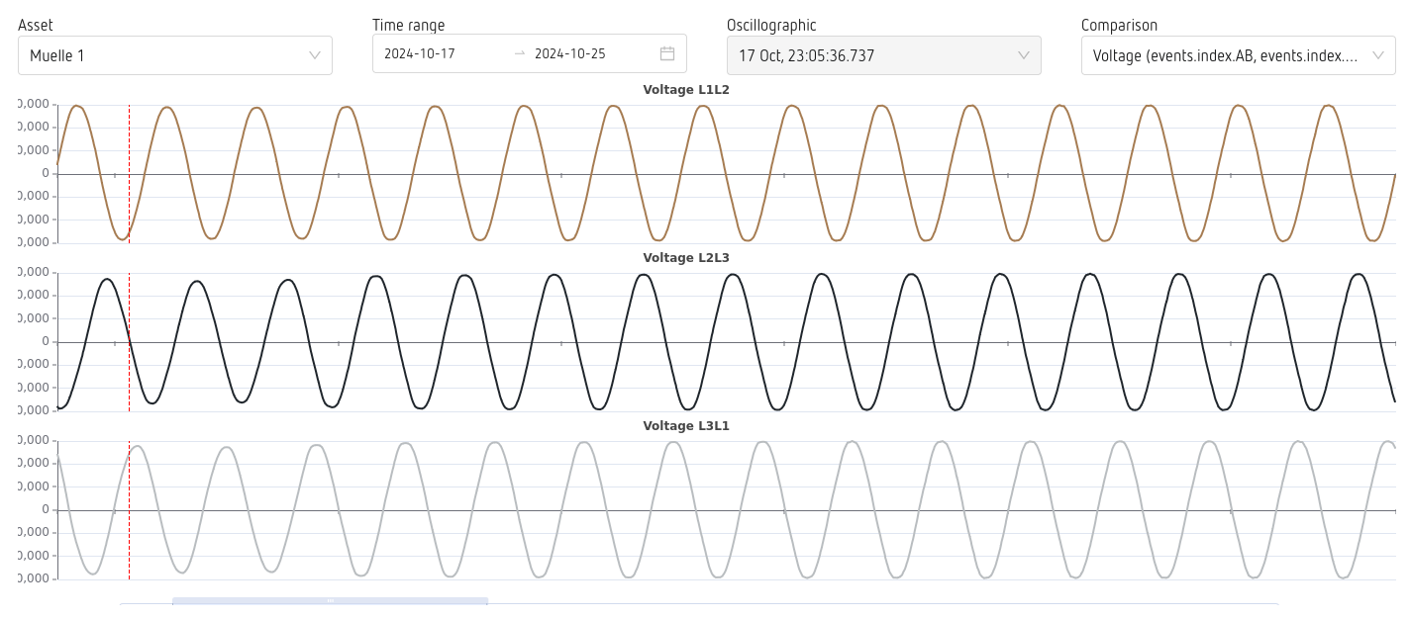Click the arrow between the two dates

[x=520, y=53]
